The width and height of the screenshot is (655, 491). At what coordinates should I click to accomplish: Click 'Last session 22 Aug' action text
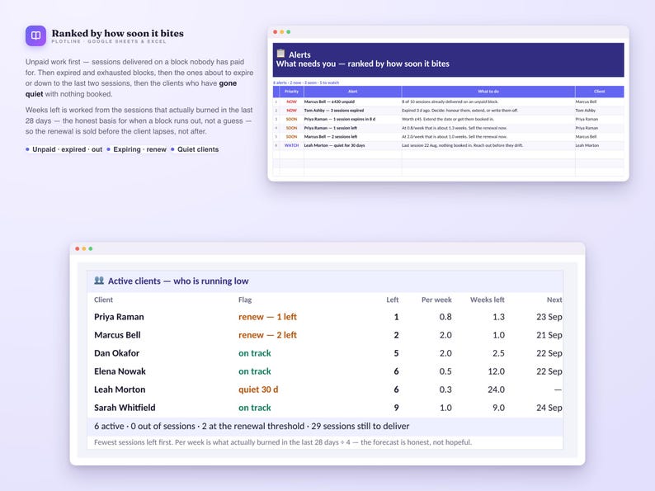tap(462, 145)
